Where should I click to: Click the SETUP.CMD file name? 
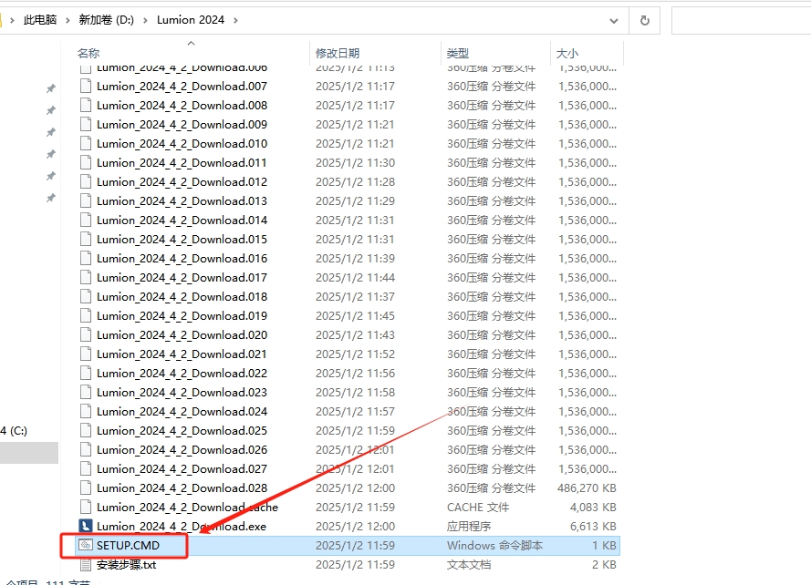[128, 545]
